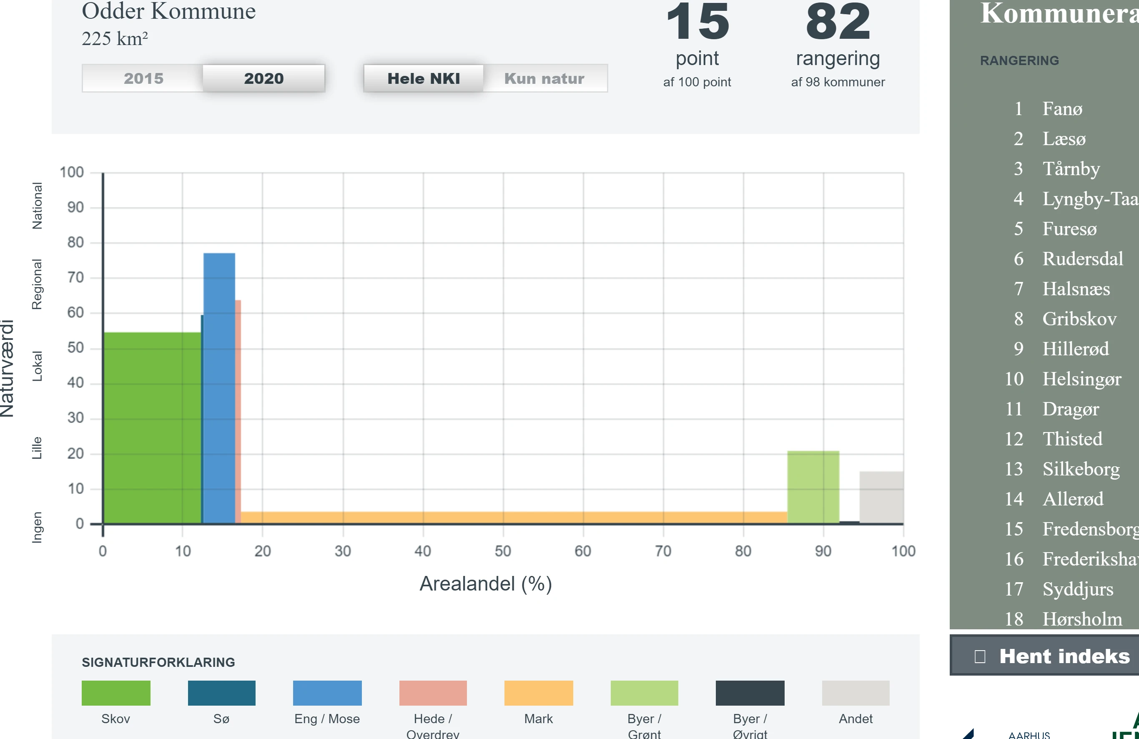Select Fanø in the ranking list
The width and height of the screenshot is (1139, 739).
coord(1062,109)
